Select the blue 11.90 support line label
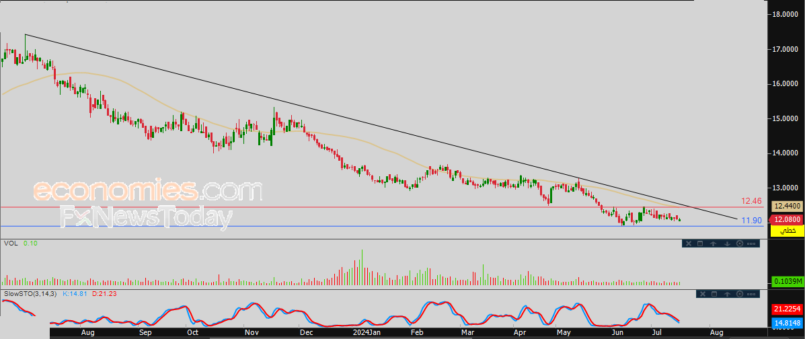 point(752,221)
